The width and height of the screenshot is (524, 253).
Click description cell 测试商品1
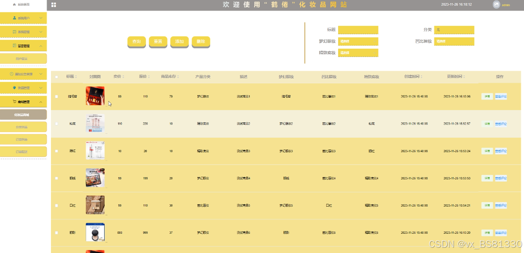tap(243, 96)
